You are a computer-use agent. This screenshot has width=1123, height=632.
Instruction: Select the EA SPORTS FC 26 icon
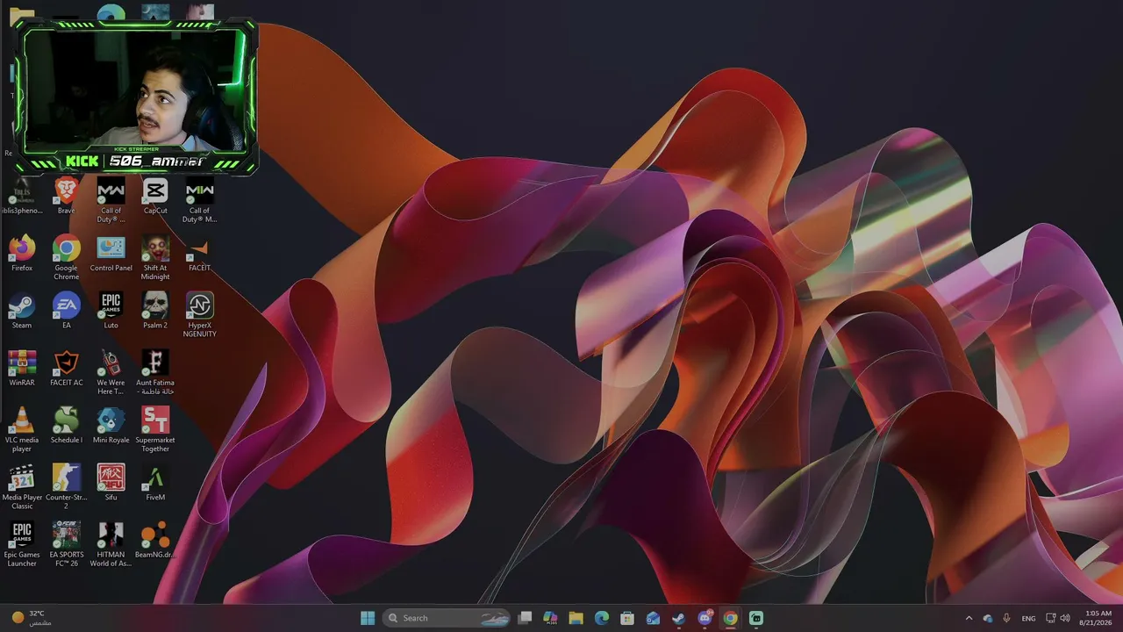pos(66,535)
